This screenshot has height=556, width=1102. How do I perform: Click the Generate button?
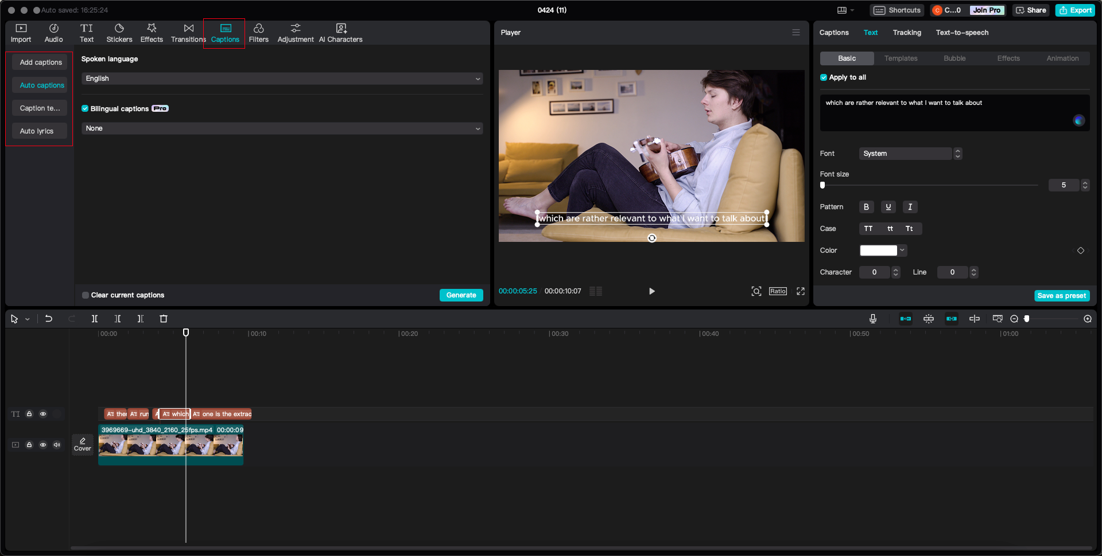point(461,295)
